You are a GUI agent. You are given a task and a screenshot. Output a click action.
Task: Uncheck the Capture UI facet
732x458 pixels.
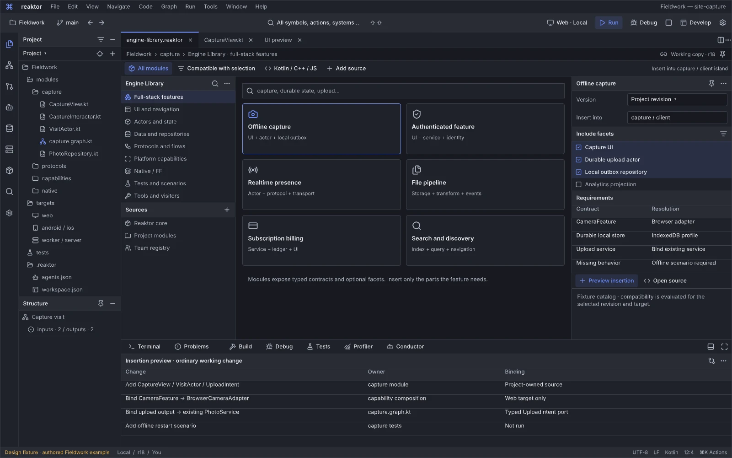pyautogui.click(x=578, y=147)
